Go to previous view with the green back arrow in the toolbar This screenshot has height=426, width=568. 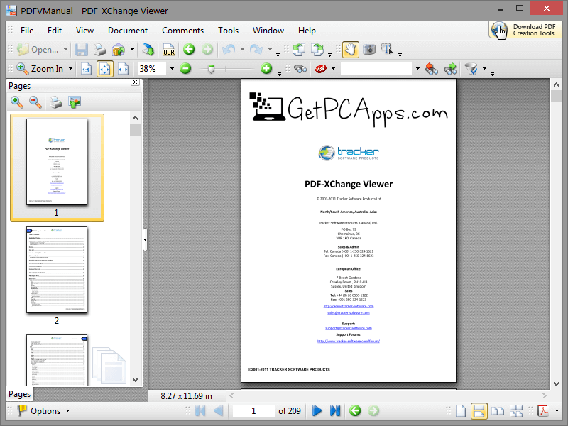pyautogui.click(x=189, y=49)
